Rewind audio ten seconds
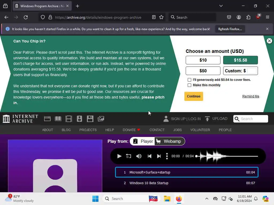The height and width of the screenshot is (205, 274). (128, 156)
